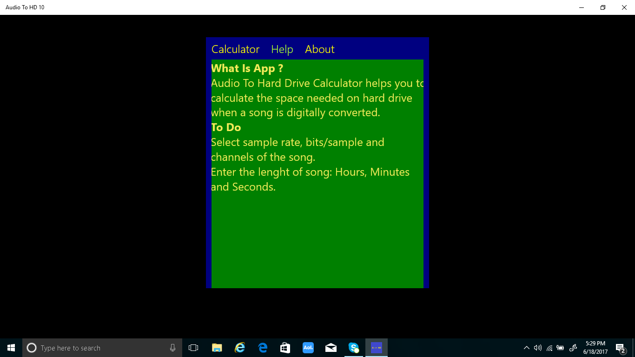The width and height of the screenshot is (635, 357).
Task: Open the Mail app from the taskbar
Action: click(x=331, y=348)
